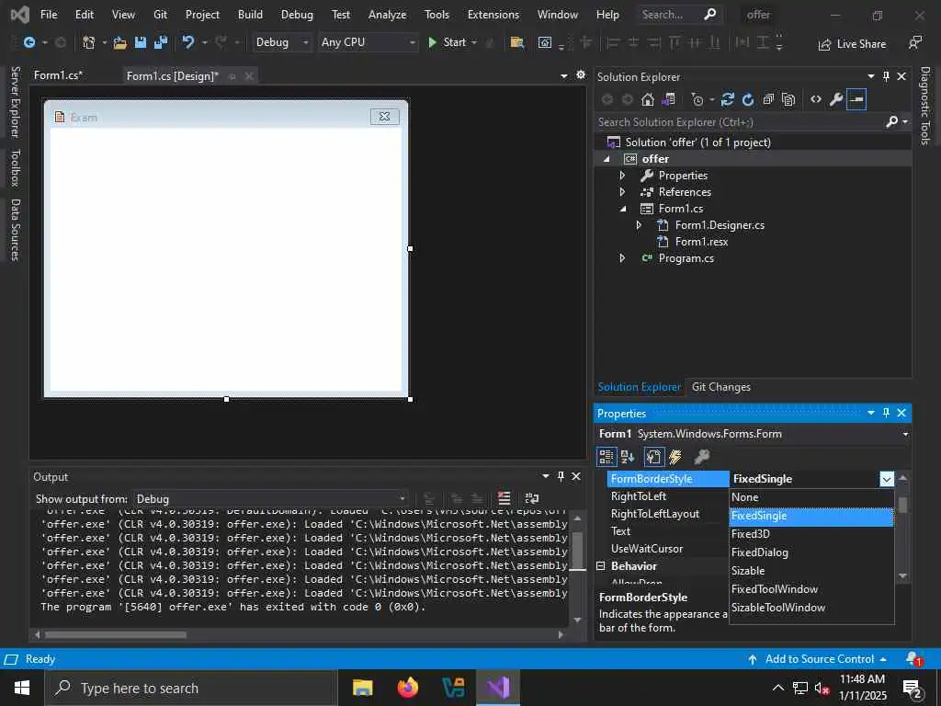Toggle the Preview Selected Items button in Solution Explorer

[x=856, y=99]
